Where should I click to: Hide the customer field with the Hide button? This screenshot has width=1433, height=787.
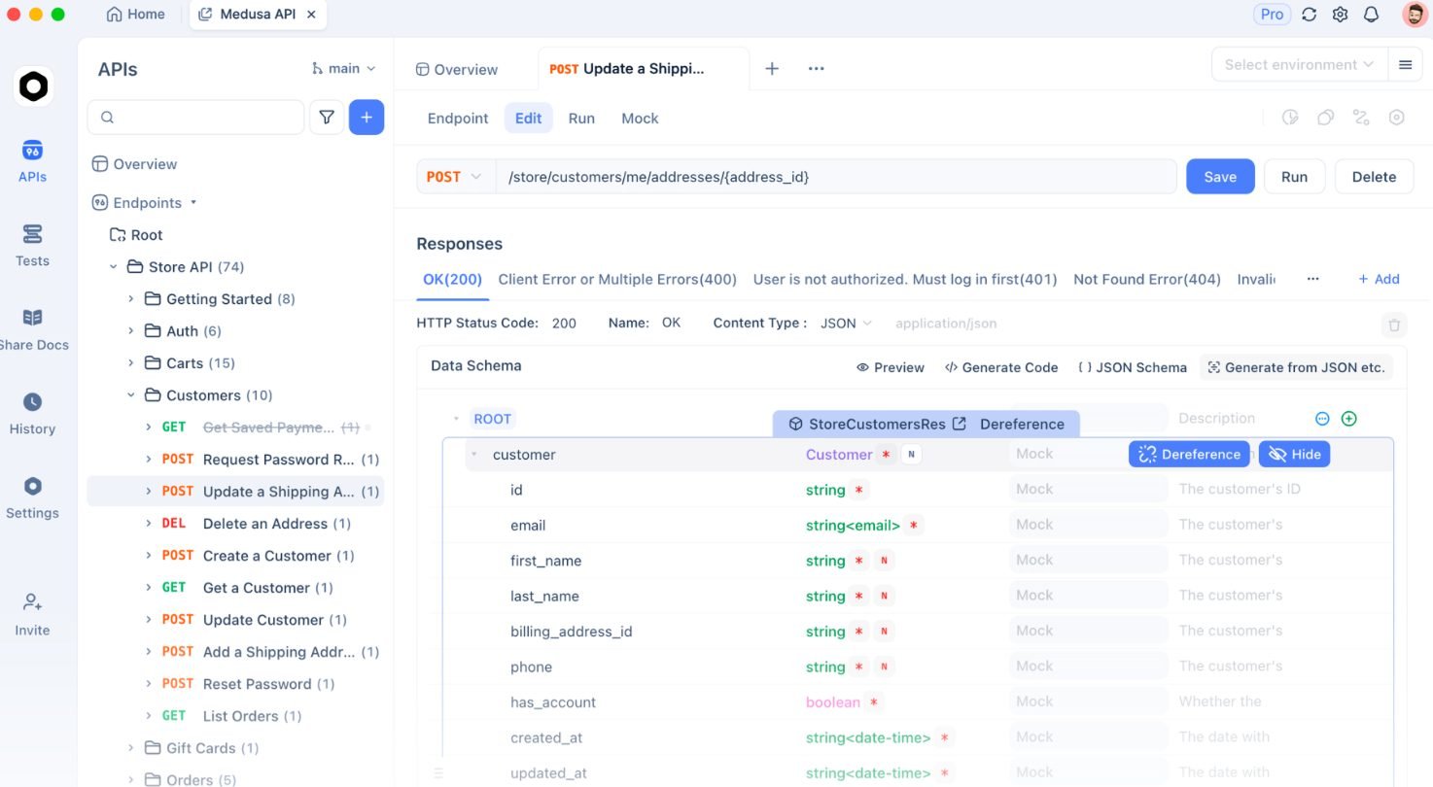[1294, 454]
